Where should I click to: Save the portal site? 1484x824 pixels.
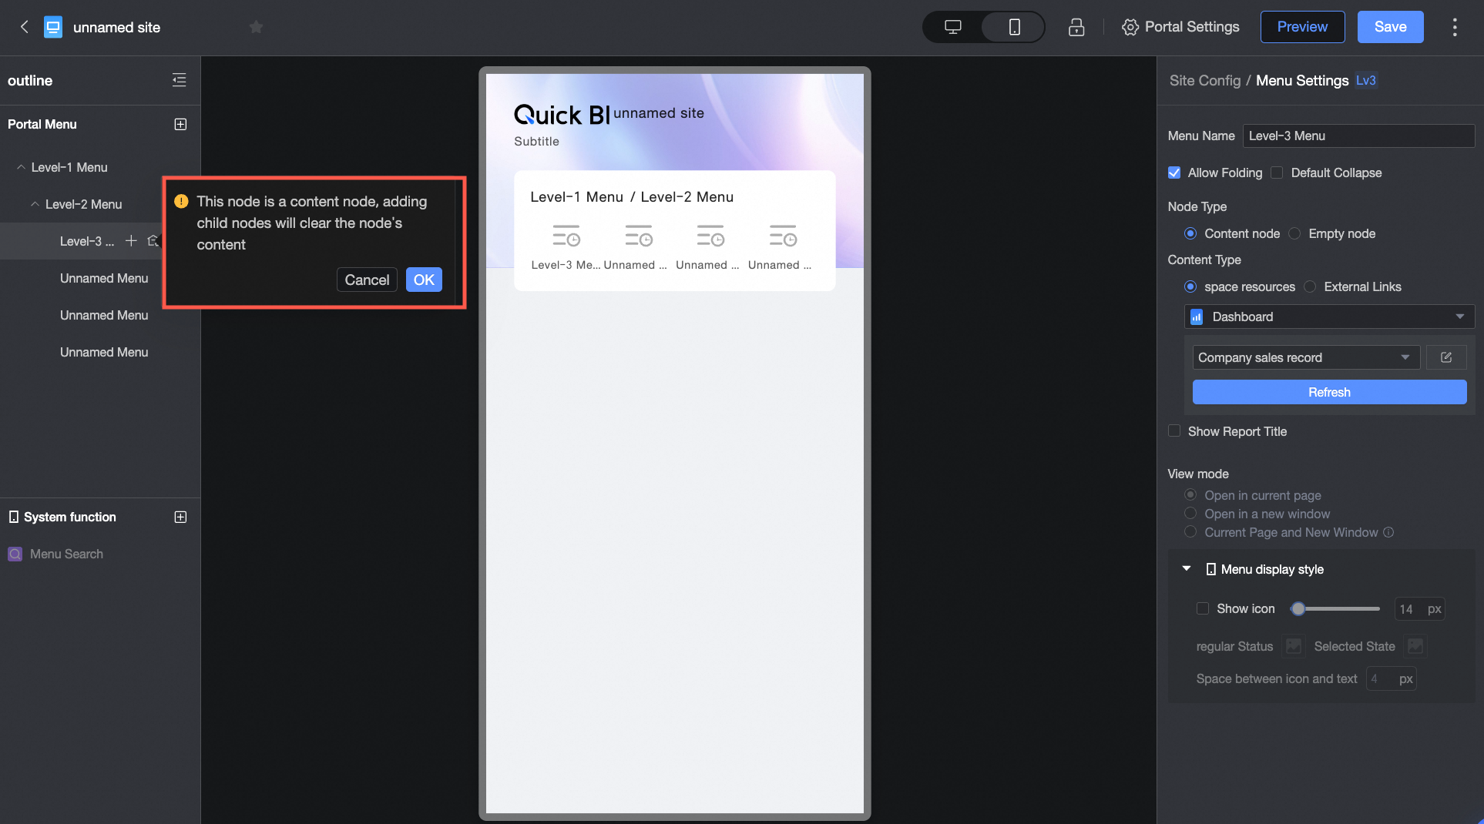point(1390,27)
